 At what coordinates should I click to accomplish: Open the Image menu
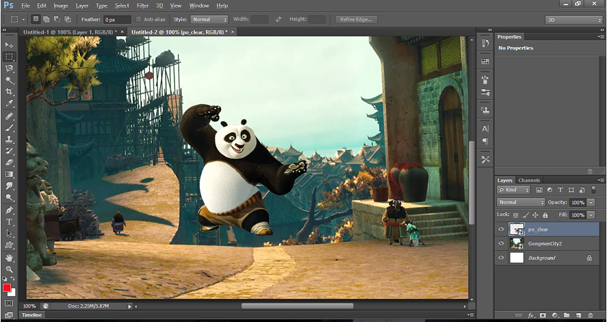click(60, 5)
